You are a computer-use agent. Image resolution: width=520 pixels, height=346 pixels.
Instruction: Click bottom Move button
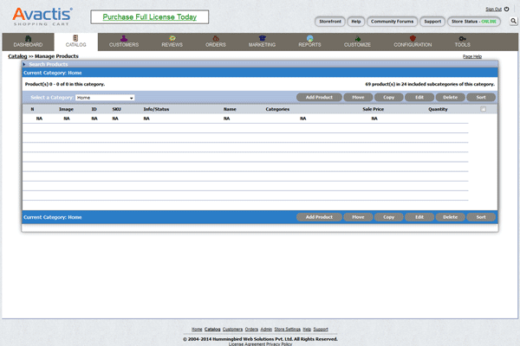pos(358,217)
